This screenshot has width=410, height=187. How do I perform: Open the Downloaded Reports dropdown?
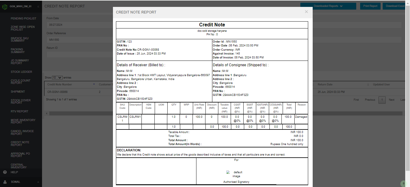click(328, 6)
